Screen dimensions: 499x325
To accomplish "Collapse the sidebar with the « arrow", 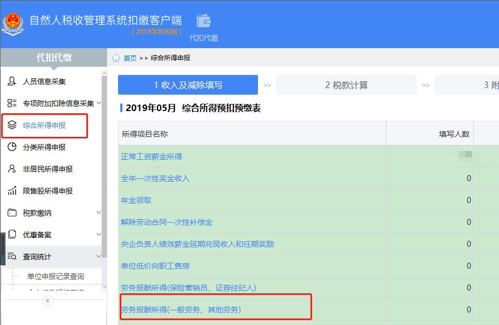I will [x=47, y=300].
